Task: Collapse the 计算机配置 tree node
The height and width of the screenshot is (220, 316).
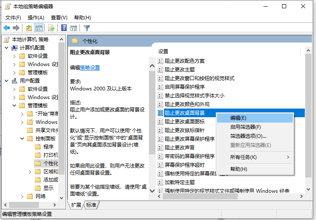Action: click(7, 48)
